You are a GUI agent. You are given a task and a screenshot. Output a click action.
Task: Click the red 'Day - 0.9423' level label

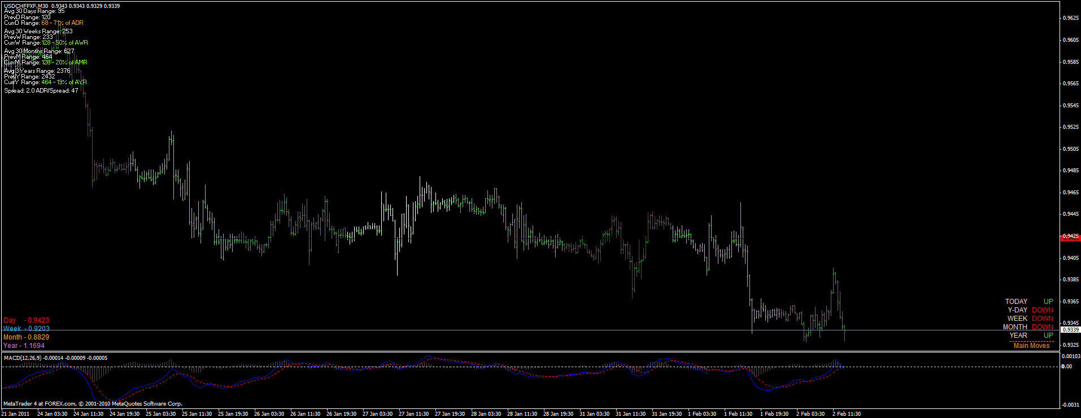pyautogui.click(x=27, y=320)
